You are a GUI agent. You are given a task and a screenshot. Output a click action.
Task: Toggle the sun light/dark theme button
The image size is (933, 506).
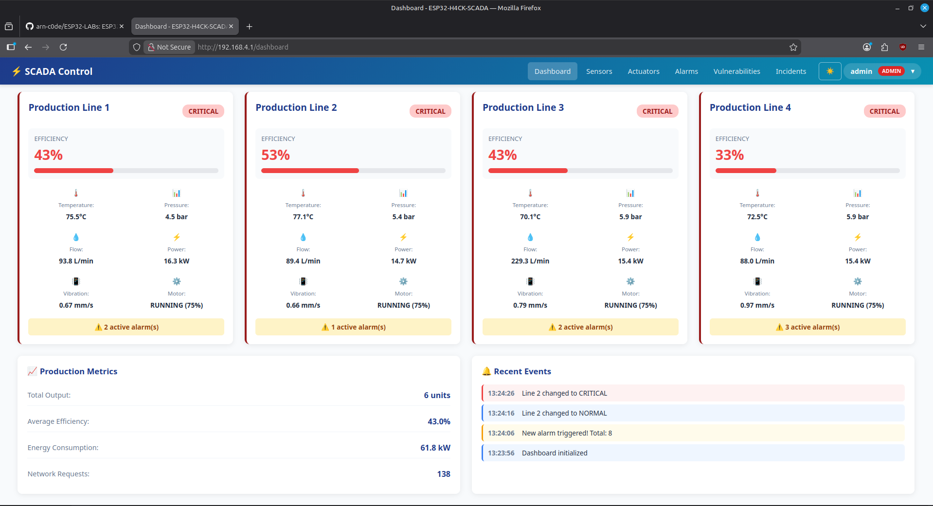830,71
